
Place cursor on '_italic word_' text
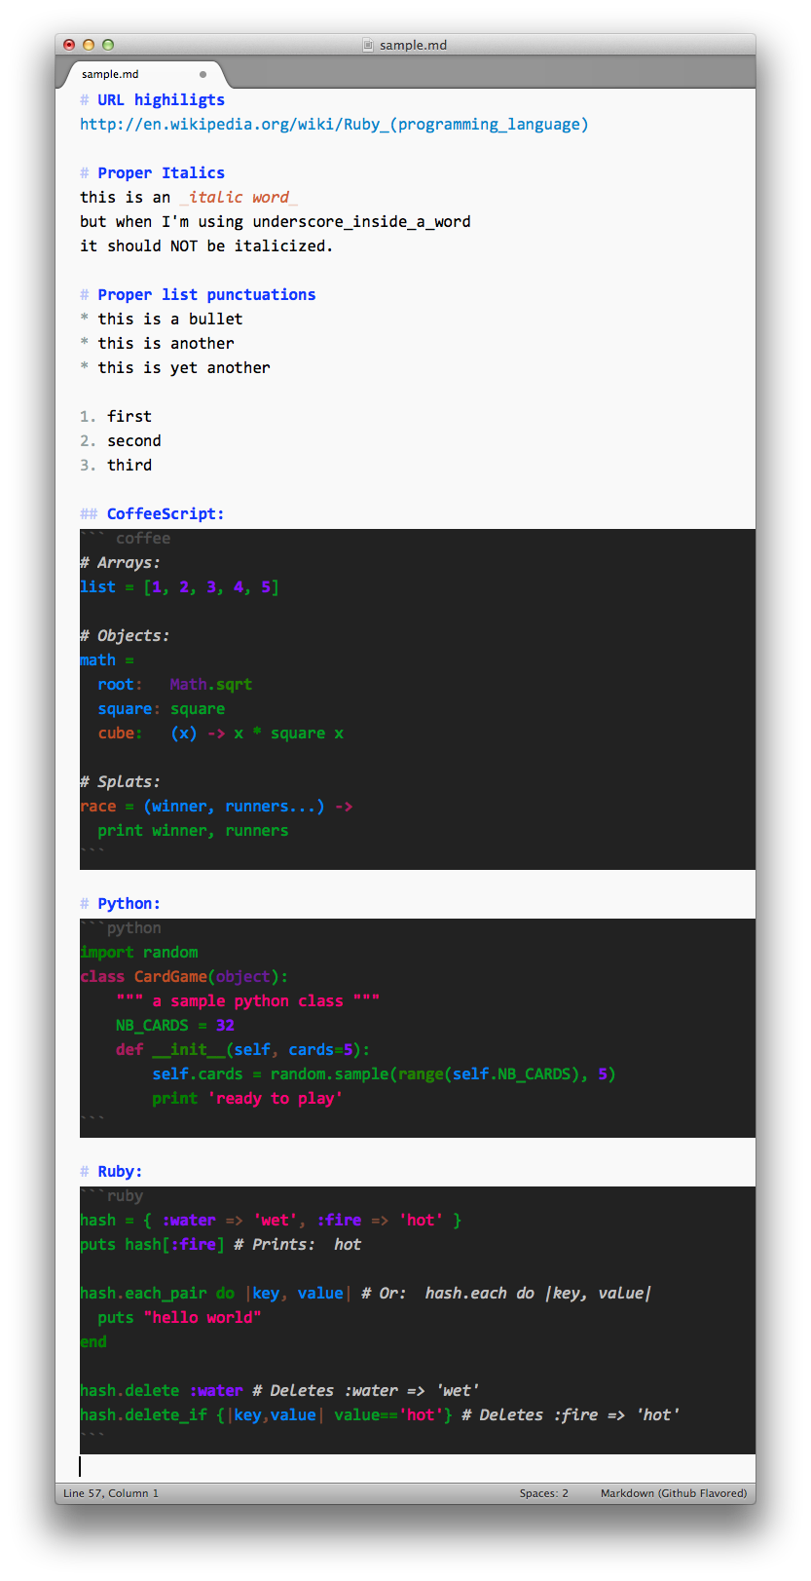pyautogui.click(x=239, y=198)
